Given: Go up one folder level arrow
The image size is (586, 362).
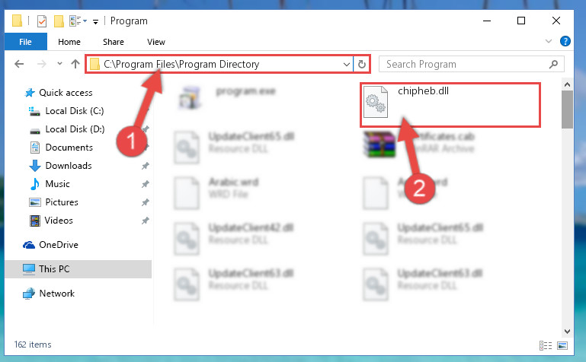Looking at the screenshot, I should (75, 64).
